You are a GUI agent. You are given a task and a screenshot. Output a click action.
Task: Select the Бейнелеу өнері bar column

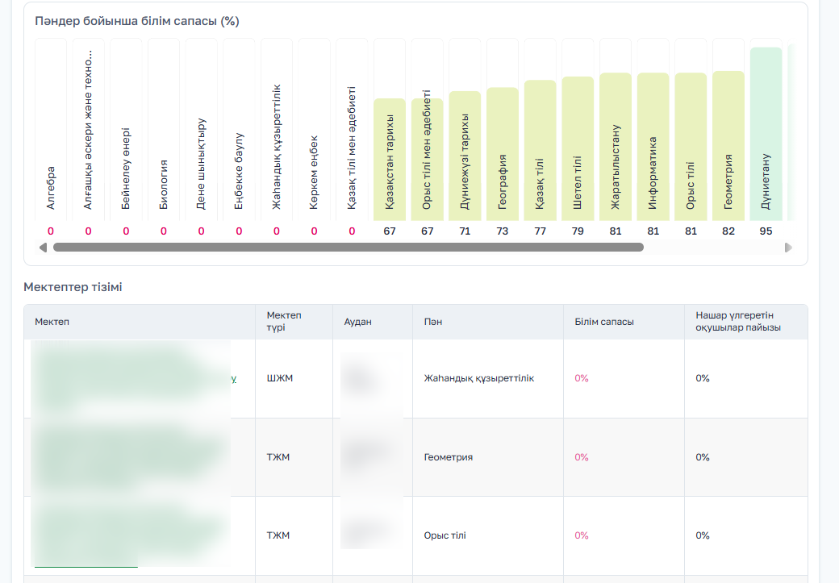(126, 130)
